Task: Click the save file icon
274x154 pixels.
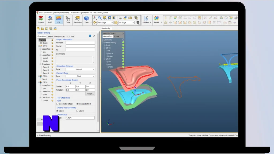Action: [47, 29]
